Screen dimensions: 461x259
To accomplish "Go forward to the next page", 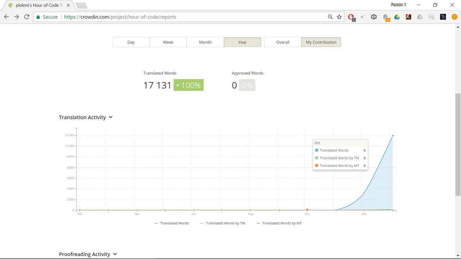I will pos(17,17).
